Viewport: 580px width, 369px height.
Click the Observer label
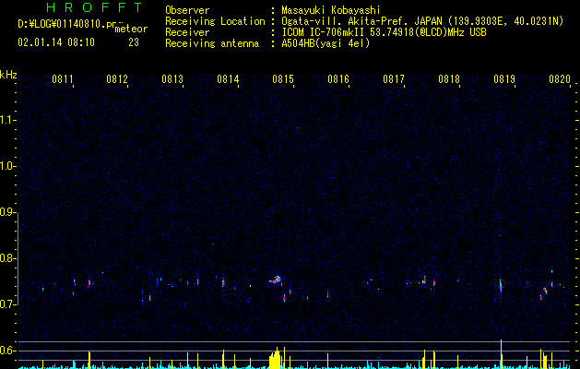tap(187, 10)
